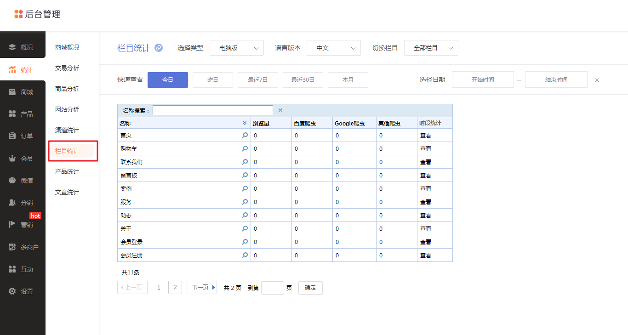Open 文章统计 submenu item

pyautogui.click(x=67, y=192)
